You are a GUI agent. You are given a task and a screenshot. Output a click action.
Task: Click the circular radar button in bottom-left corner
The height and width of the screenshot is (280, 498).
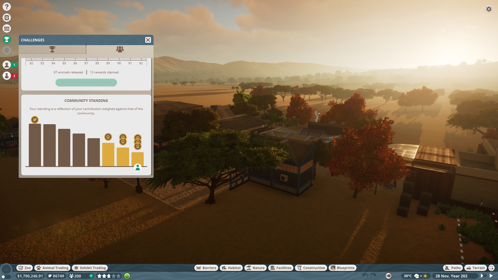(6, 269)
